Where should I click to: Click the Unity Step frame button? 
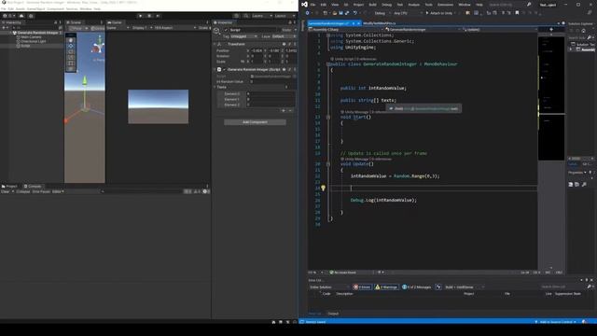point(158,16)
